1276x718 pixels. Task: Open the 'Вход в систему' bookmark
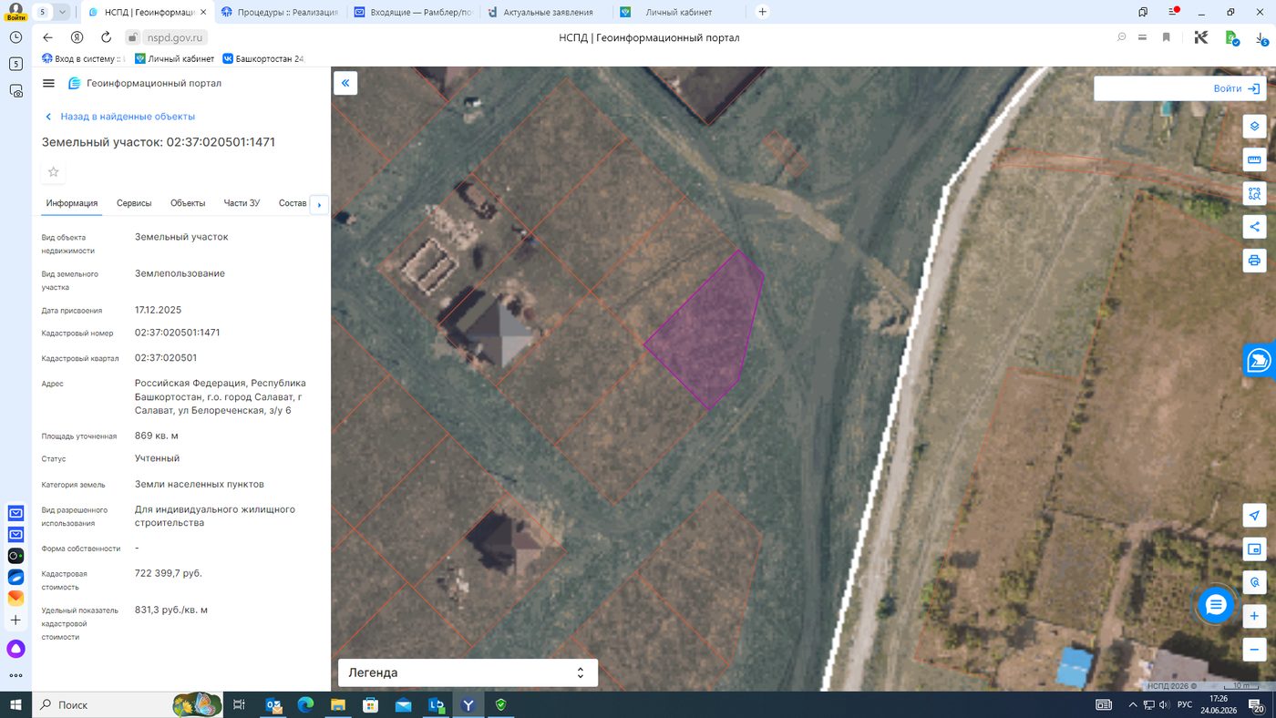84,58
